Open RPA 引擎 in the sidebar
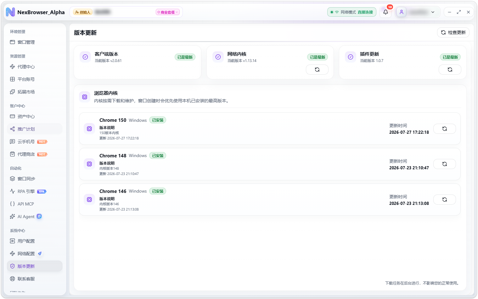The image size is (478, 299). (x=35, y=191)
